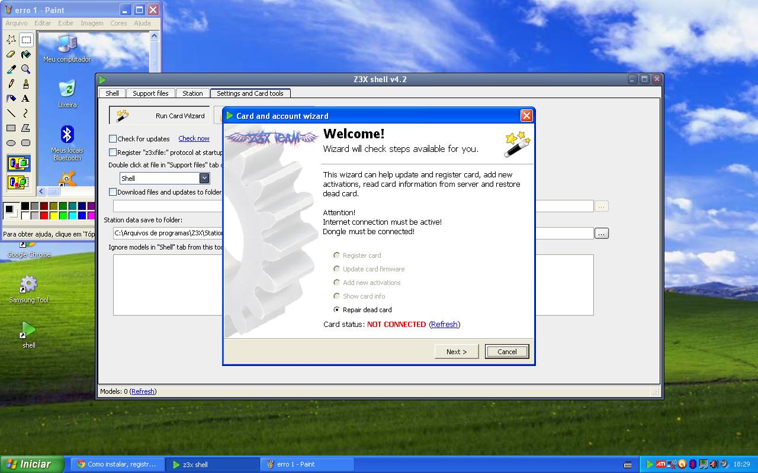The height and width of the screenshot is (473, 758).
Task: Pick the dark green color swatch
Action: tap(63, 206)
